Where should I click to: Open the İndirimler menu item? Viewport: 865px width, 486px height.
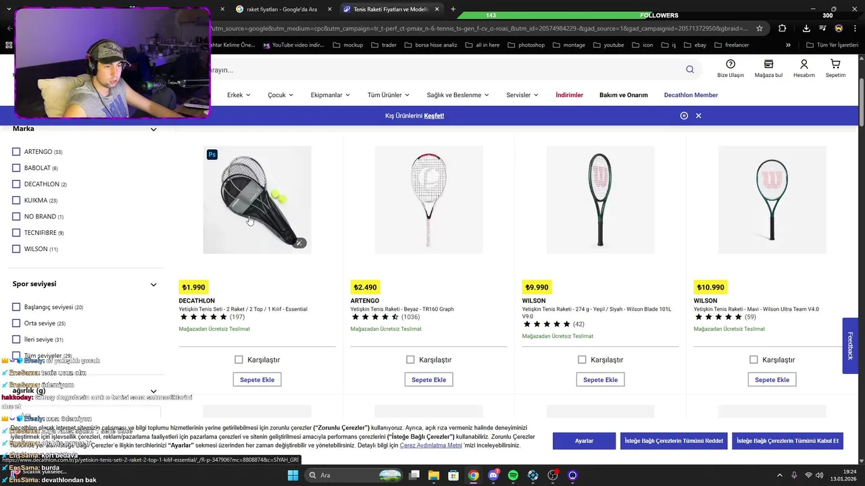pos(569,95)
